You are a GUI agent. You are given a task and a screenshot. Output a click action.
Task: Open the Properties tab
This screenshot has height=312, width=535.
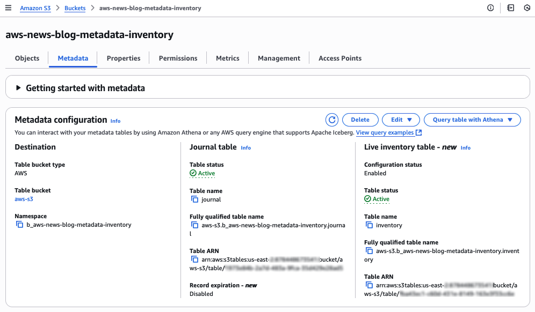tap(124, 58)
